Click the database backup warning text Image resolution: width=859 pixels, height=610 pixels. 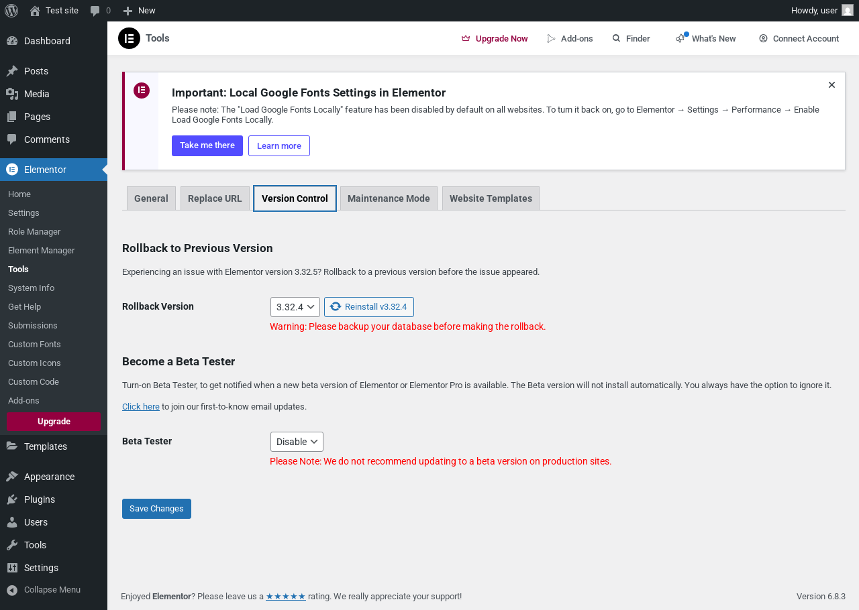coord(408,327)
